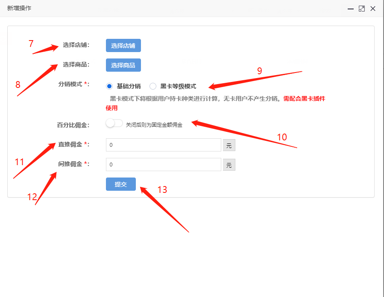Click the blue 选择店铺 button
384x297 pixels.
click(x=123, y=46)
